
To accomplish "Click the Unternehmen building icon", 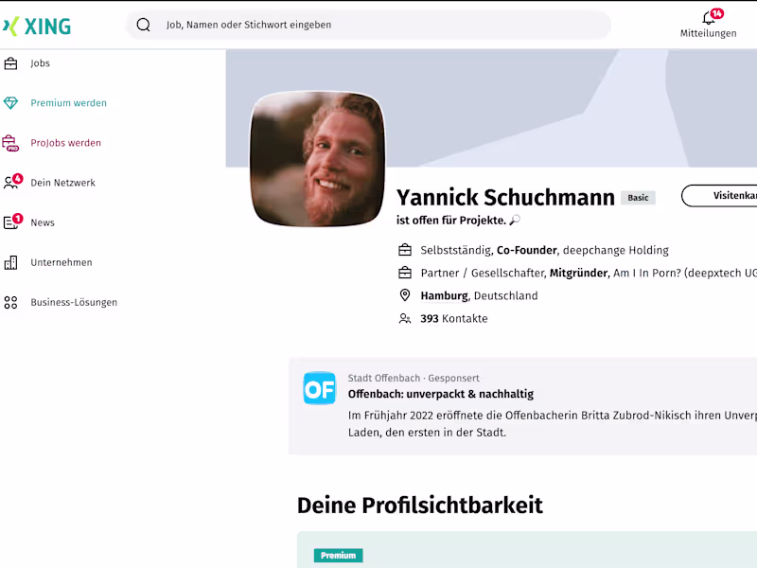I will point(11,262).
